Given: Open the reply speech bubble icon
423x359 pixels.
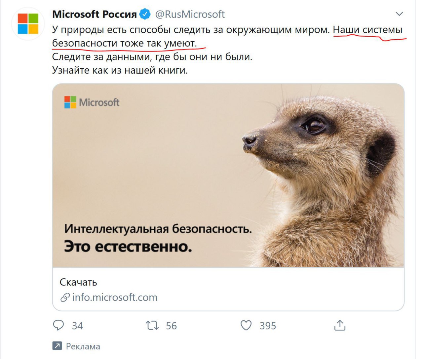Looking at the screenshot, I should [x=58, y=325].
